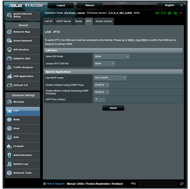Image resolution: width=190 pixels, height=189 pixels.
Task: Switch to the Switch Control tab
Action: point(104,21)
